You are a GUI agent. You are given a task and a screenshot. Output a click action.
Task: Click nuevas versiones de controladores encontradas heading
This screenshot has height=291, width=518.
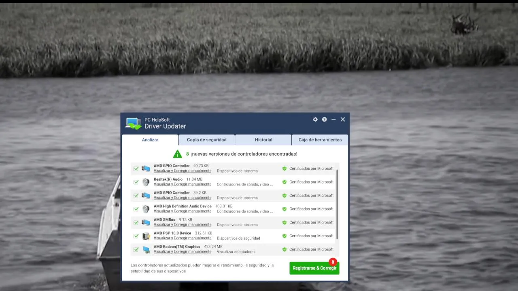[244, 154]
